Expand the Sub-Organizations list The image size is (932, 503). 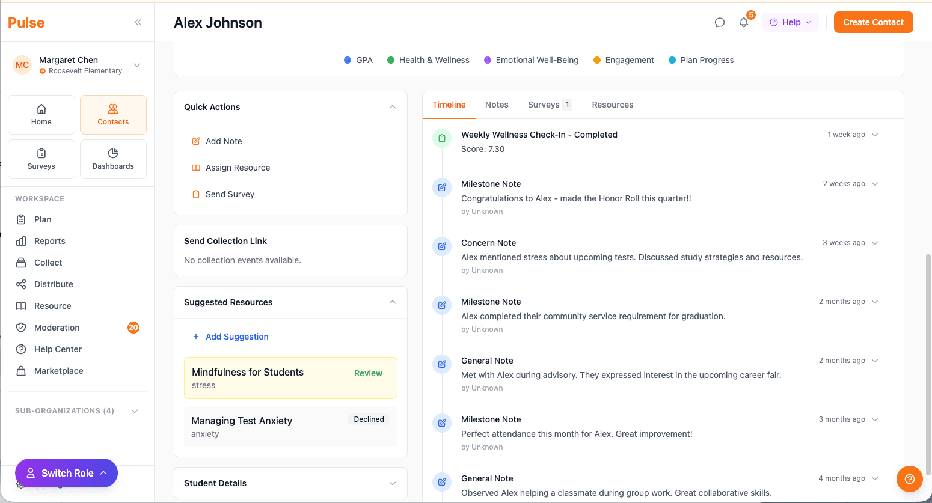[135, 410]
